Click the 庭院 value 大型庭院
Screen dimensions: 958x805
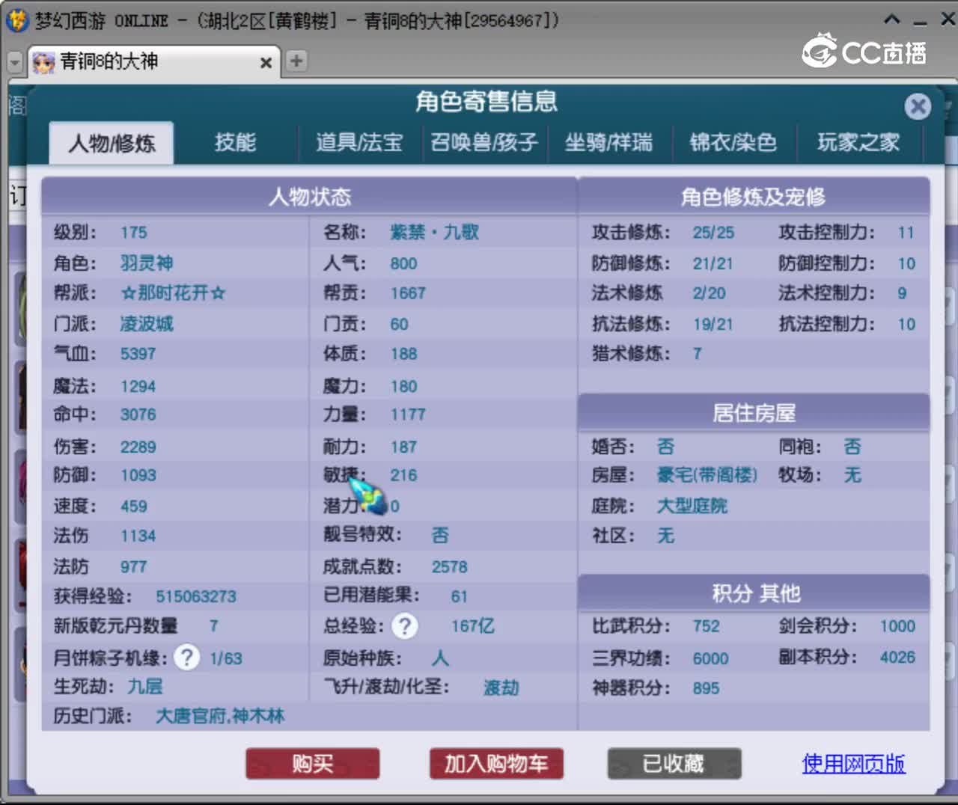692,506
